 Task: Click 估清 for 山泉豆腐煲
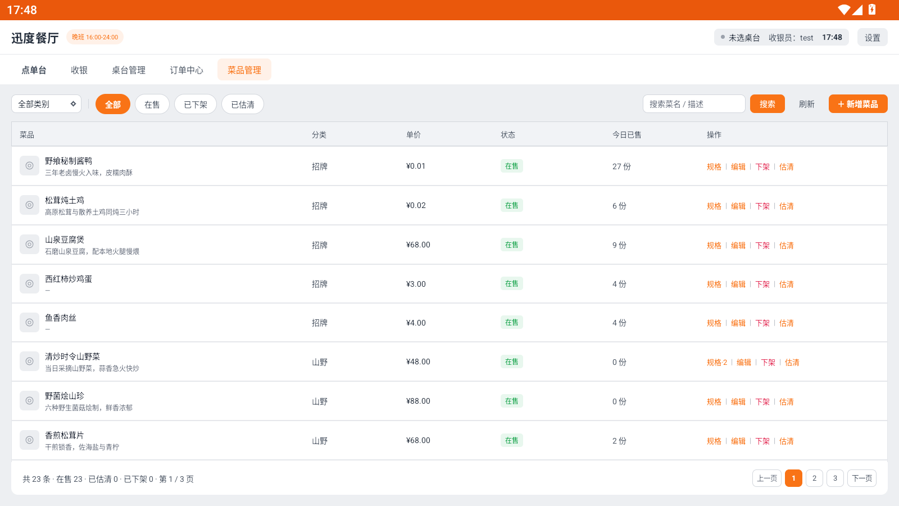point(787,246)
